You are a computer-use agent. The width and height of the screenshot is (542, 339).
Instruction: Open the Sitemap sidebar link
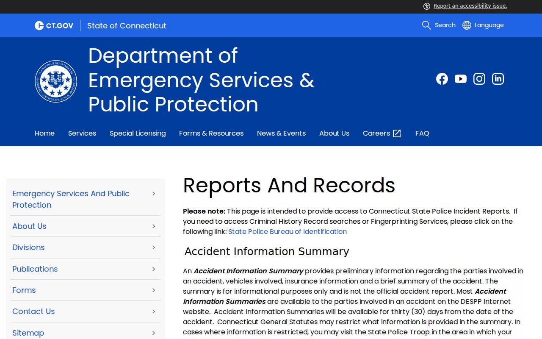(28, 333)
